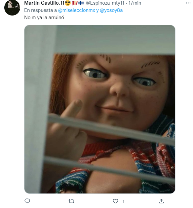
Task: Visit the @Espinoza_mty11 handle
Action: coord(105,3)
